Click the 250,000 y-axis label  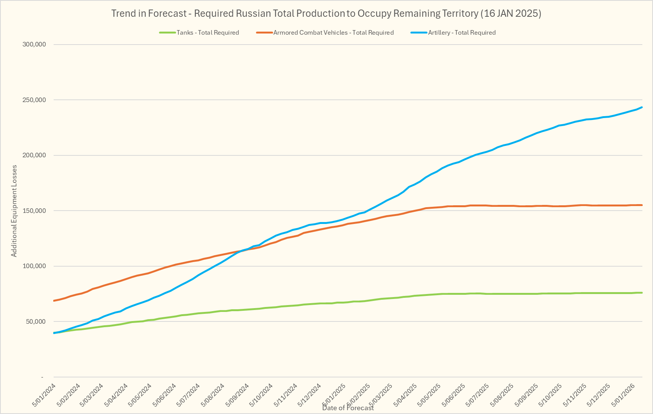pos(34,100)
